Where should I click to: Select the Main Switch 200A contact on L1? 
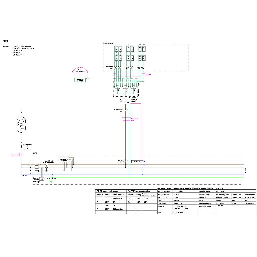pyautogui.click(x=47, y=165)
